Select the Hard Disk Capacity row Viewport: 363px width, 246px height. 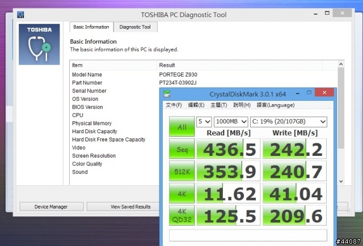click(x=115, y=131)
